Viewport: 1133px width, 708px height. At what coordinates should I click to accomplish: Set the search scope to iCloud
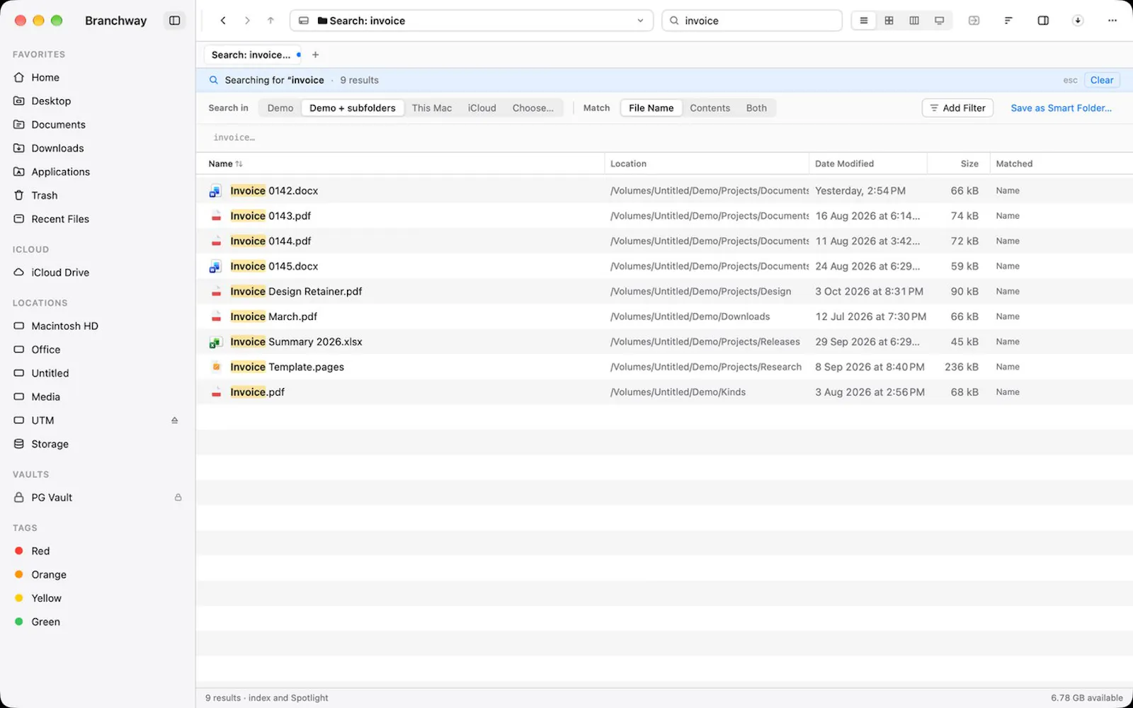[482, 108]
